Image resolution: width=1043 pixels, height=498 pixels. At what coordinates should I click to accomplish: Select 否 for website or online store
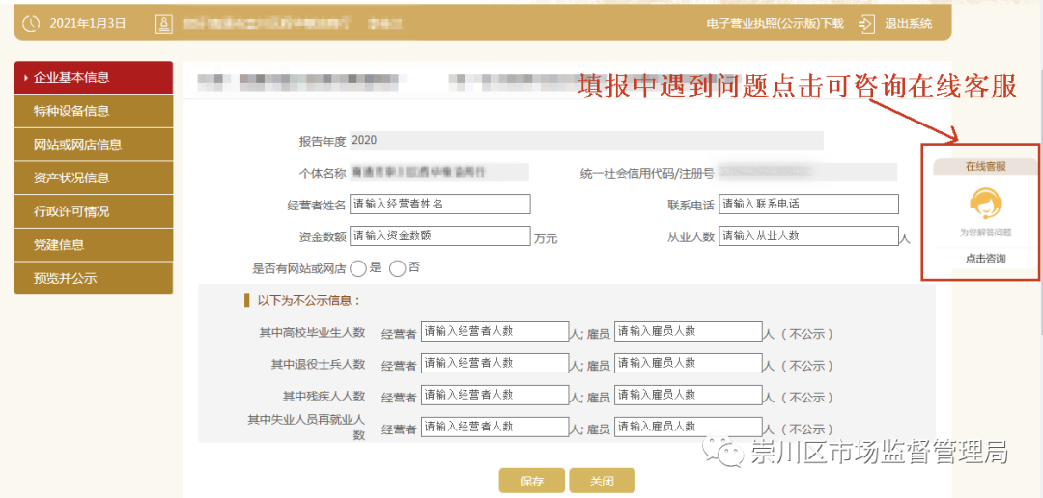coord(397,268)
